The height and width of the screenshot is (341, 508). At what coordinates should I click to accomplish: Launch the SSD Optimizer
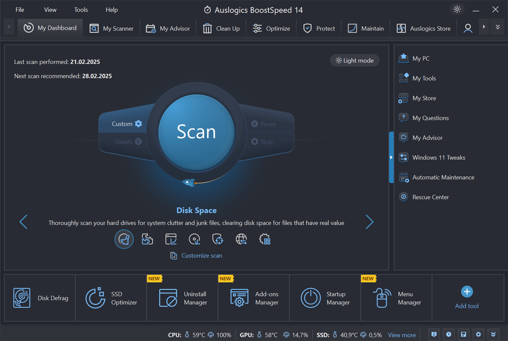(110, 298)
